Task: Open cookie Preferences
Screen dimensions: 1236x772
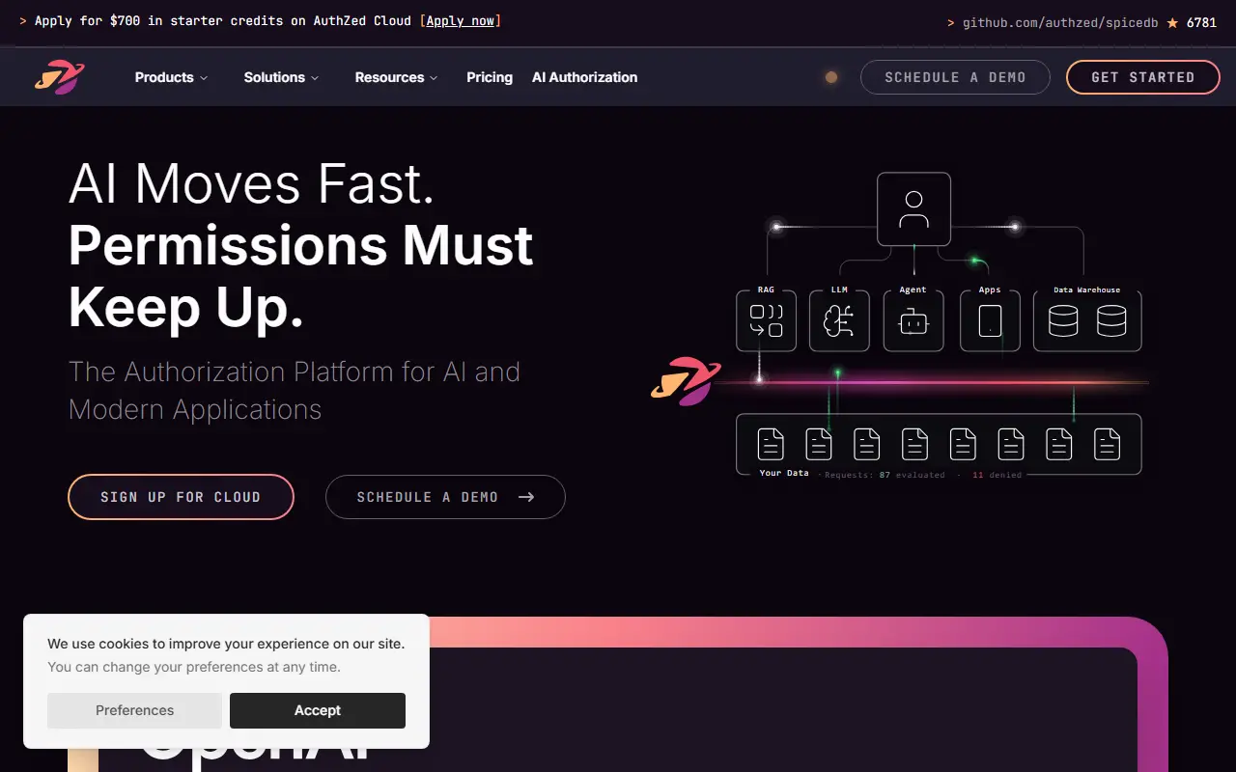Action: (x=134, y=710)
